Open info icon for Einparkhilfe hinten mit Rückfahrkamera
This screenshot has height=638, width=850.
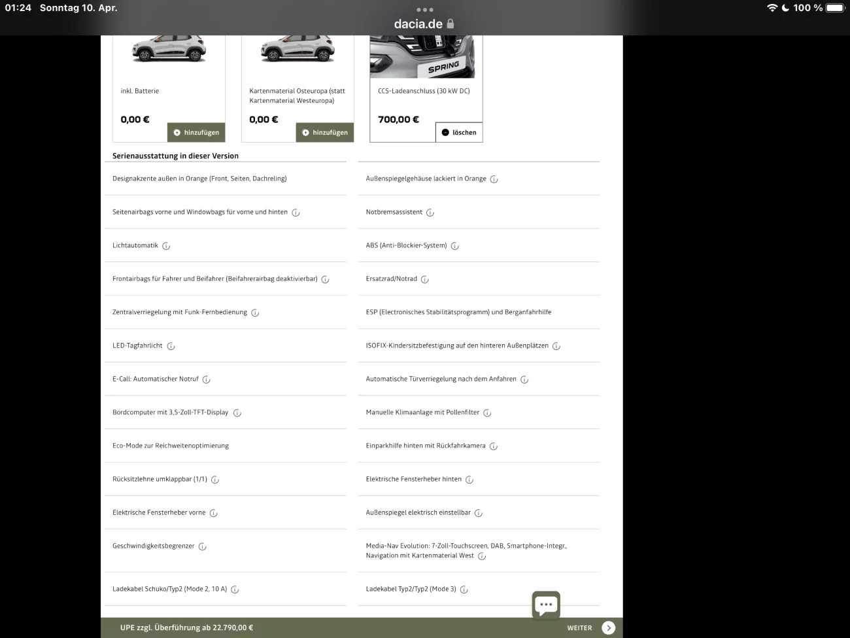pos(494,446)
